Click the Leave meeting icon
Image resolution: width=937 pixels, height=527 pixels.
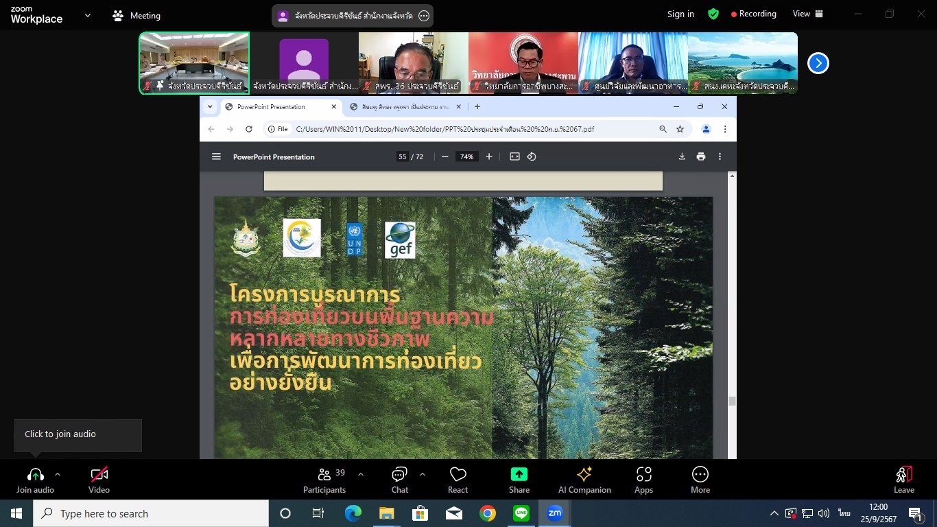point(903,480)
